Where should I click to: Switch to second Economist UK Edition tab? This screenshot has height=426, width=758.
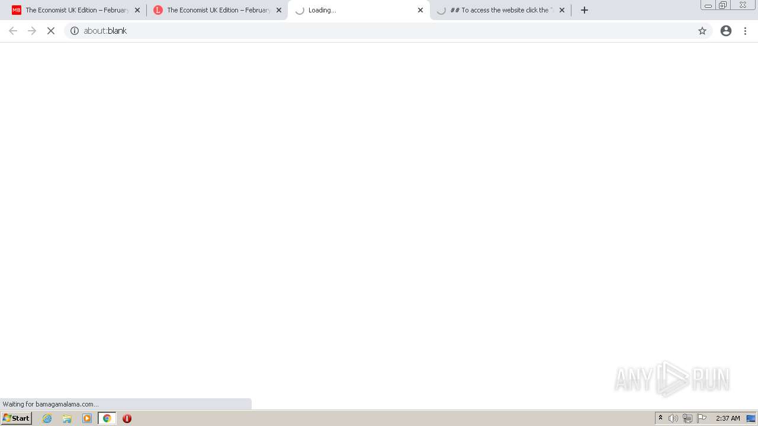(x=219, y=10)
